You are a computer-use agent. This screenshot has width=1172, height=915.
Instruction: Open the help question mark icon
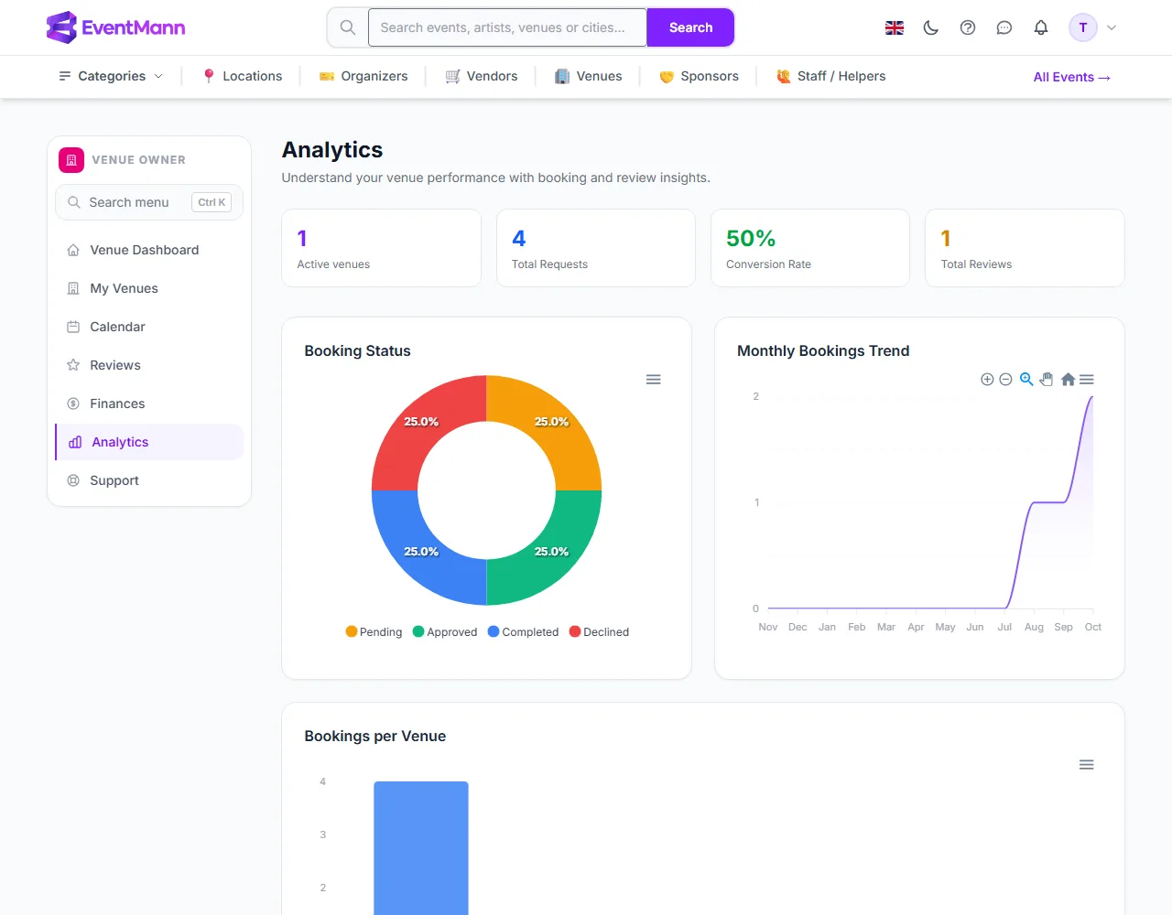(968, 27)
